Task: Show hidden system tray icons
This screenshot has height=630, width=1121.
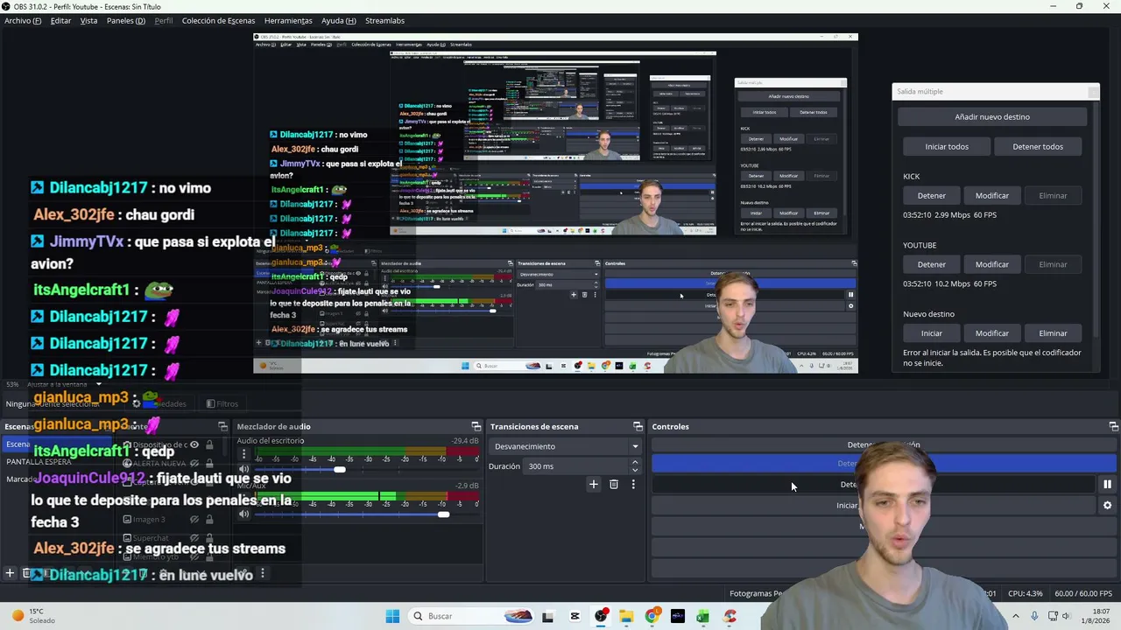Action: (1016, 616)
